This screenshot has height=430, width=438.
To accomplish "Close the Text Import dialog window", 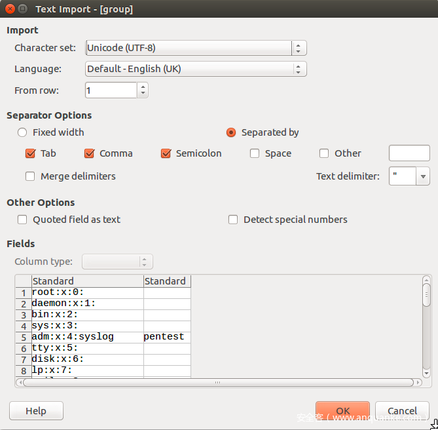I will [x=9, y=9].
